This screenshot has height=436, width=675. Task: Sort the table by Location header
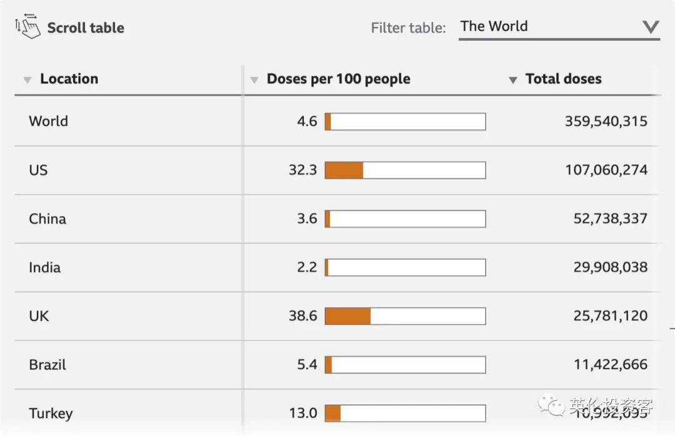pyautogui.click(x=69, y=79)
